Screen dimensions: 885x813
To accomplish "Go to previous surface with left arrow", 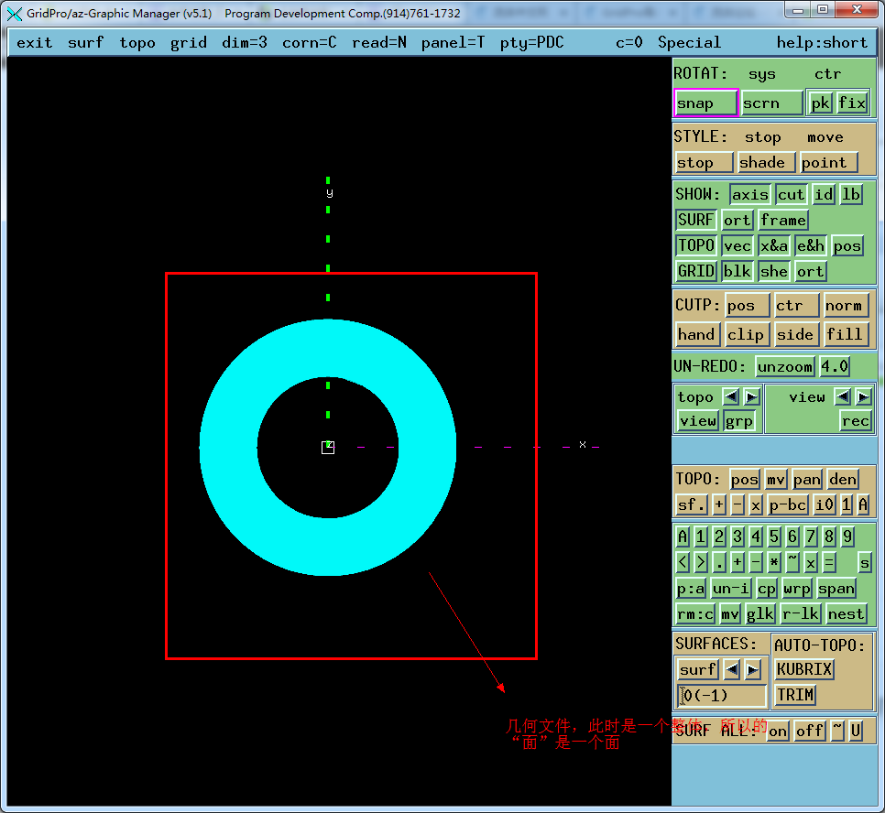I will (x=731, y=669).
